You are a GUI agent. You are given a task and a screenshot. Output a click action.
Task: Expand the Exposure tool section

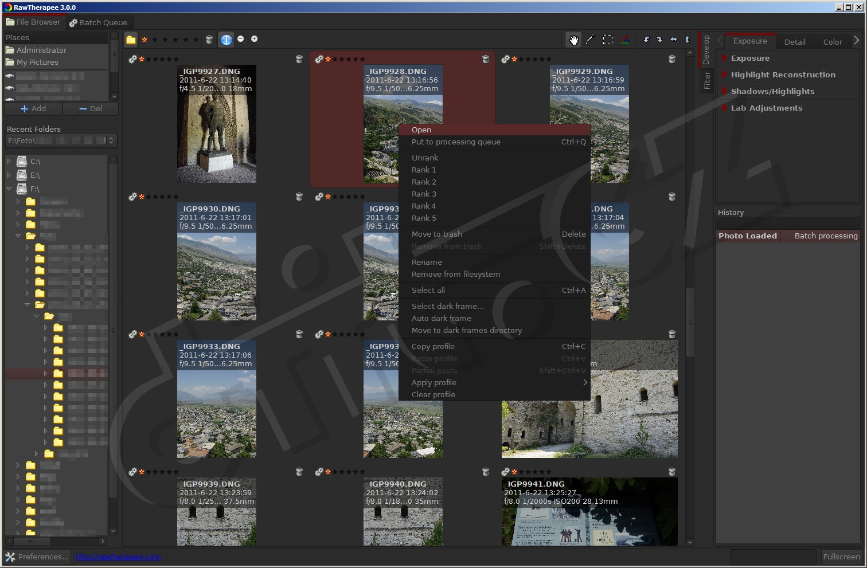coord(725,58)
